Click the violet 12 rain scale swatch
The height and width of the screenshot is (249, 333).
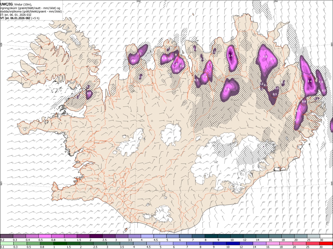[x=246, y=243]
